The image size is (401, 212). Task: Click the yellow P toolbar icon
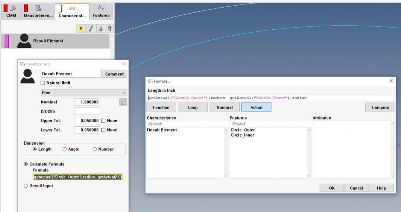tap(81, 28)
